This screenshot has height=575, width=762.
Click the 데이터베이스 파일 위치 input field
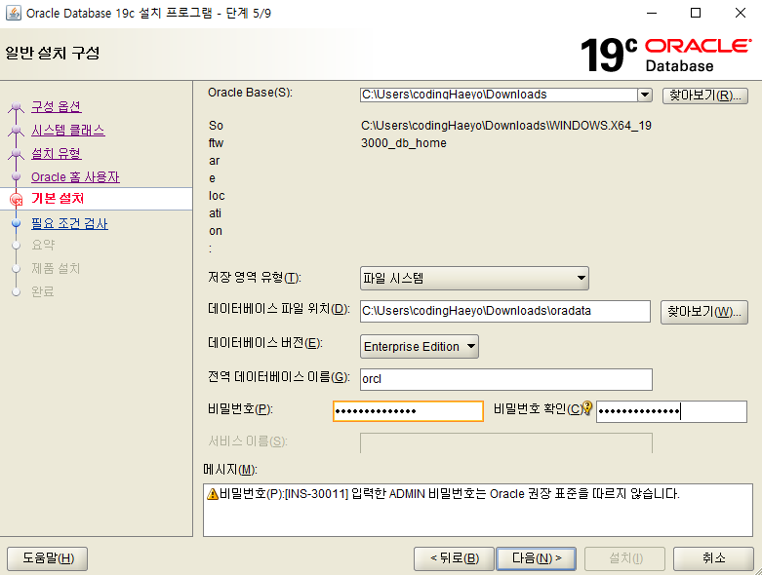505,311
